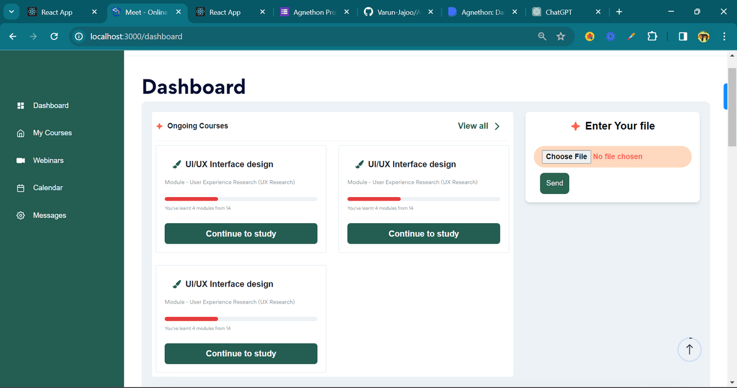Toggle the browser side panel icon
The width and height of the screenshot is (737, 388).
(x=683, y=36)
